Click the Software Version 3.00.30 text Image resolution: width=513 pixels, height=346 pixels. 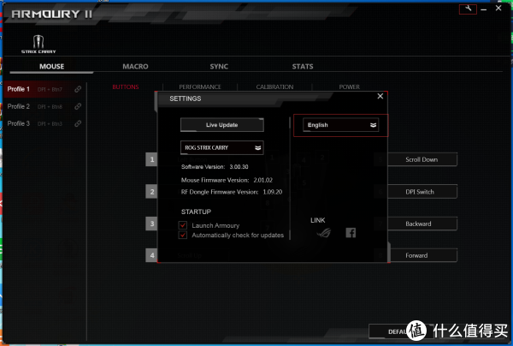215,167
